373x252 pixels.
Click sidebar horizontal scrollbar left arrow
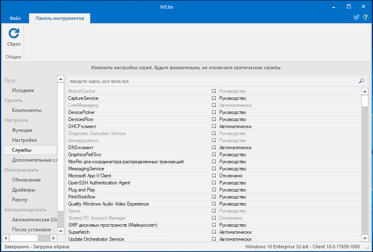tap(6, 238)
